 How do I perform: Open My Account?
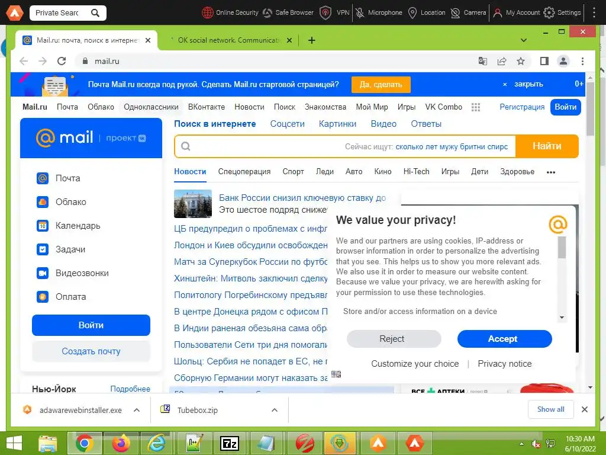(517, 13)
